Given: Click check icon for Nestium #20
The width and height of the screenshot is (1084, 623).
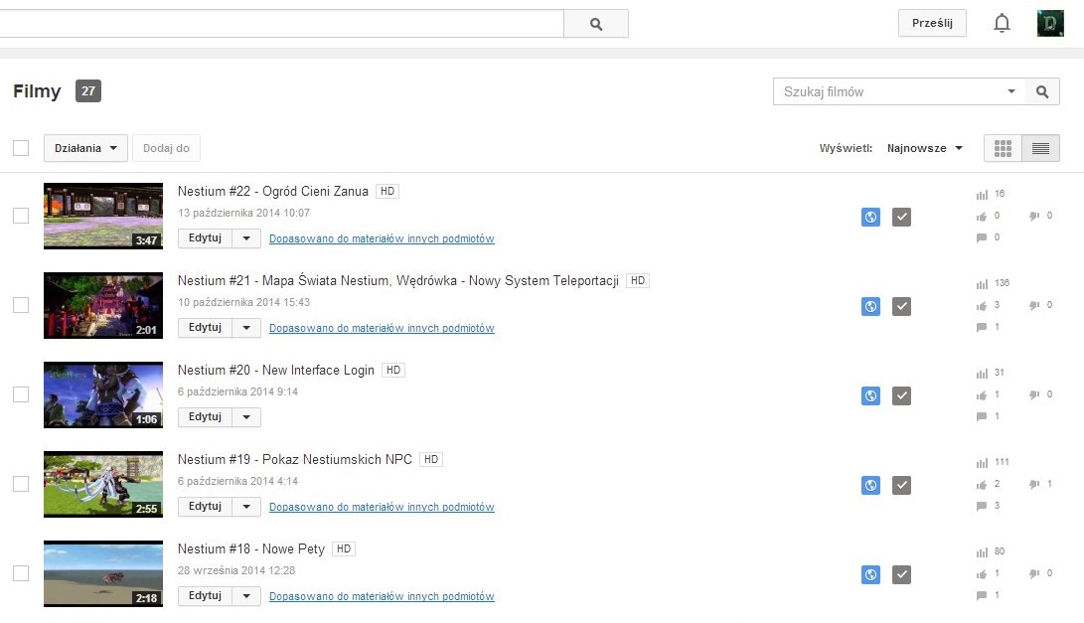Looking at the screenshot, I should click(x=901, y=395).
